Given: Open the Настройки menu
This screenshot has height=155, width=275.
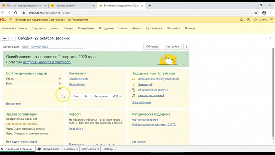Looking at the screenshot, I should click(x=173, y=28).
